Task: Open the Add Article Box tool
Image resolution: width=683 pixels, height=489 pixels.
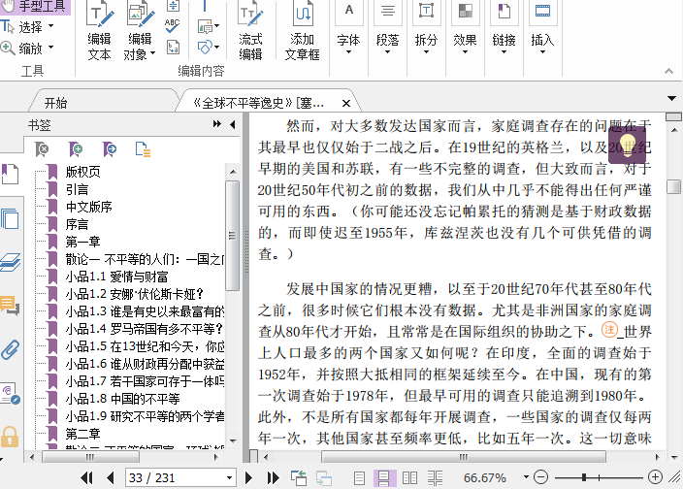Action: click(302, 33)
